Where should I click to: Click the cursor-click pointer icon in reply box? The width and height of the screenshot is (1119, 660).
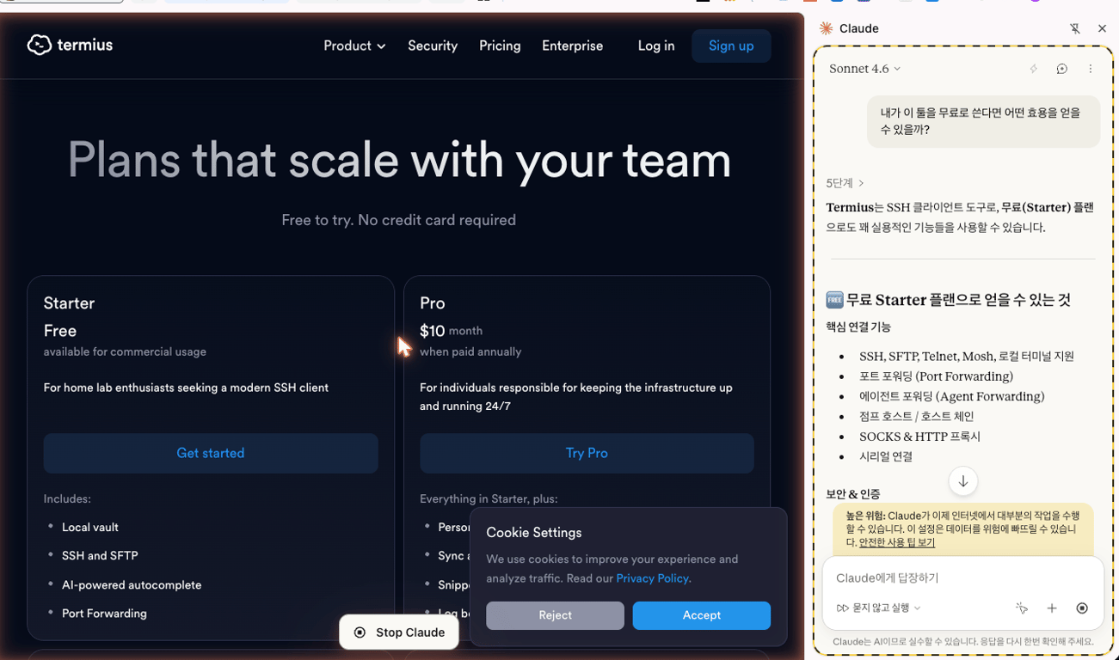[x=1022, y=608]
